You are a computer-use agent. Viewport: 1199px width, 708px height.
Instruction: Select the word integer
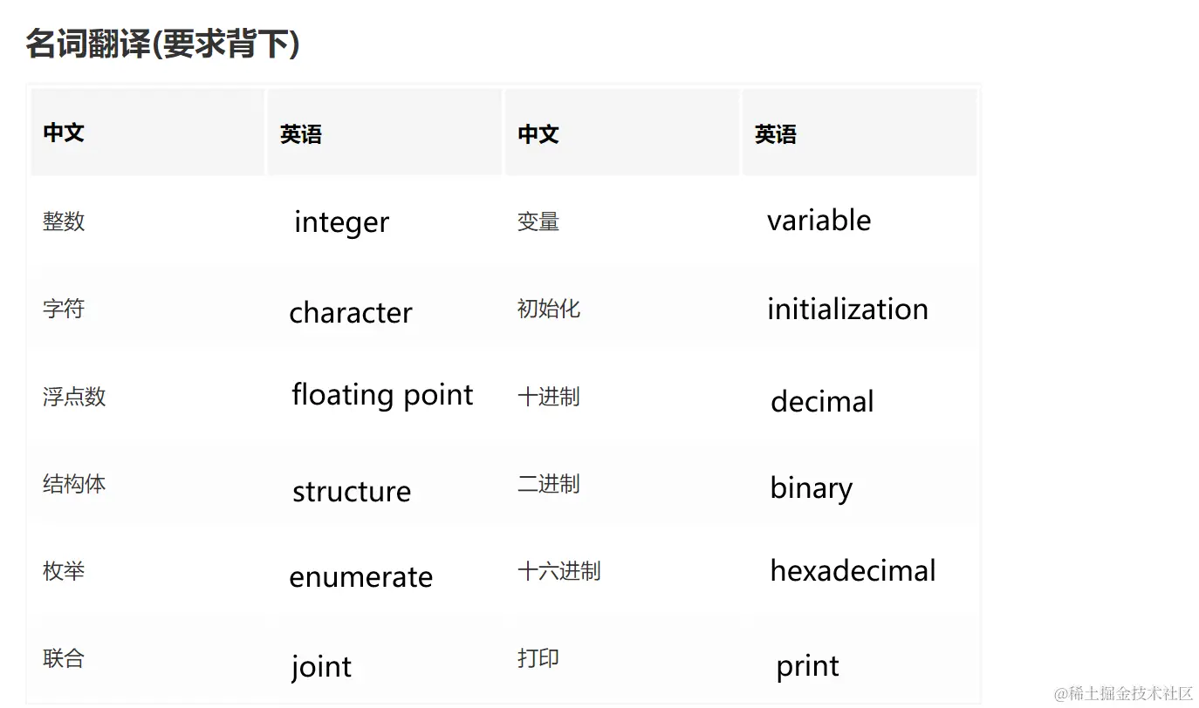341,222
